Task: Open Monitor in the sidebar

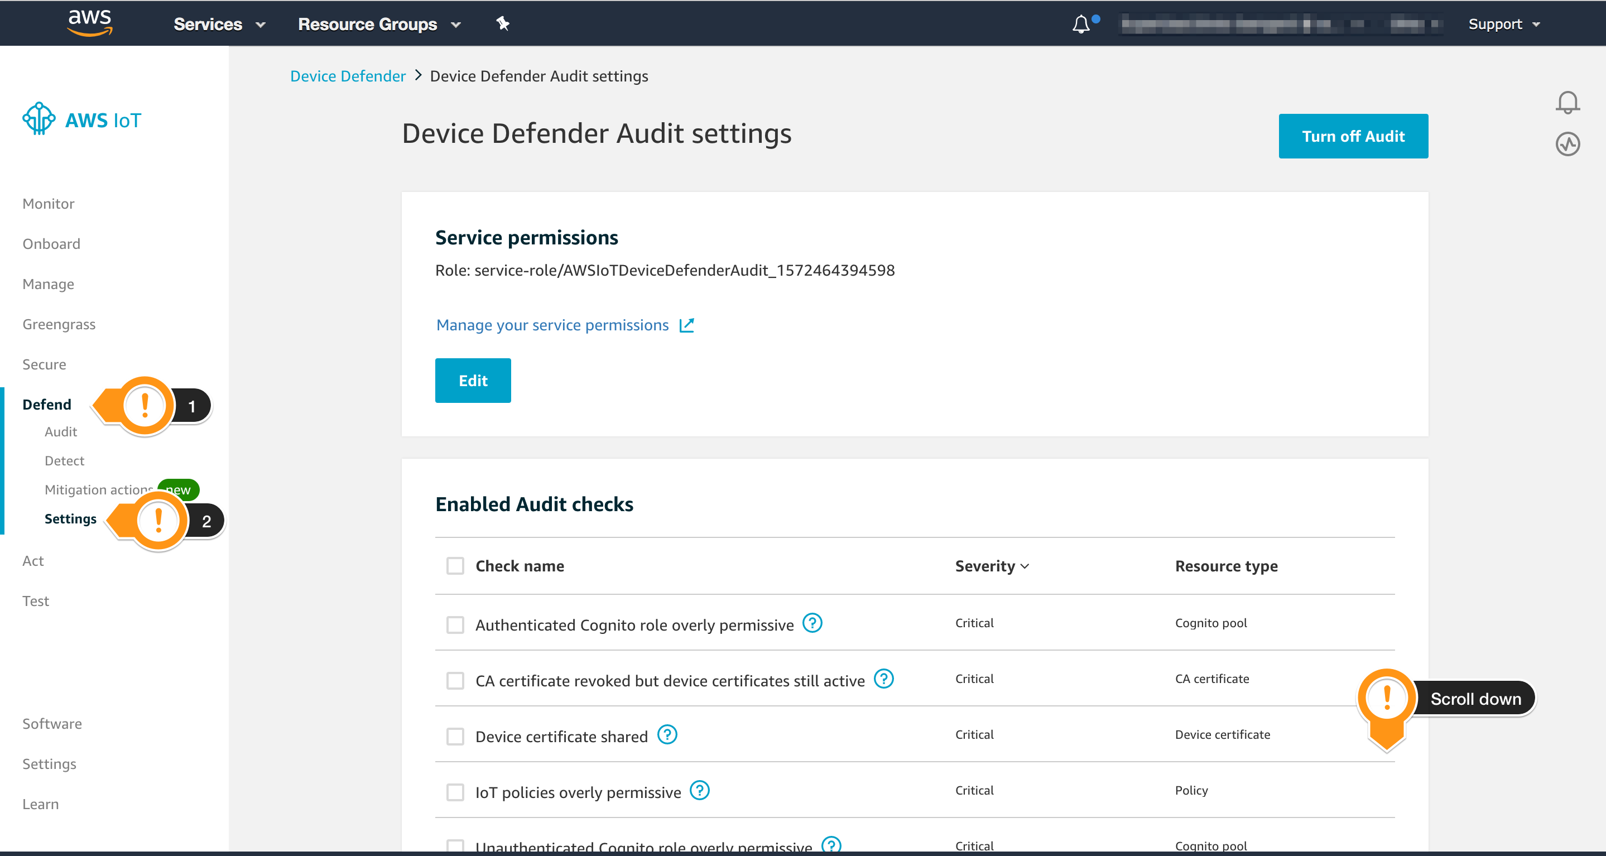Action: (x=48, y=204)
